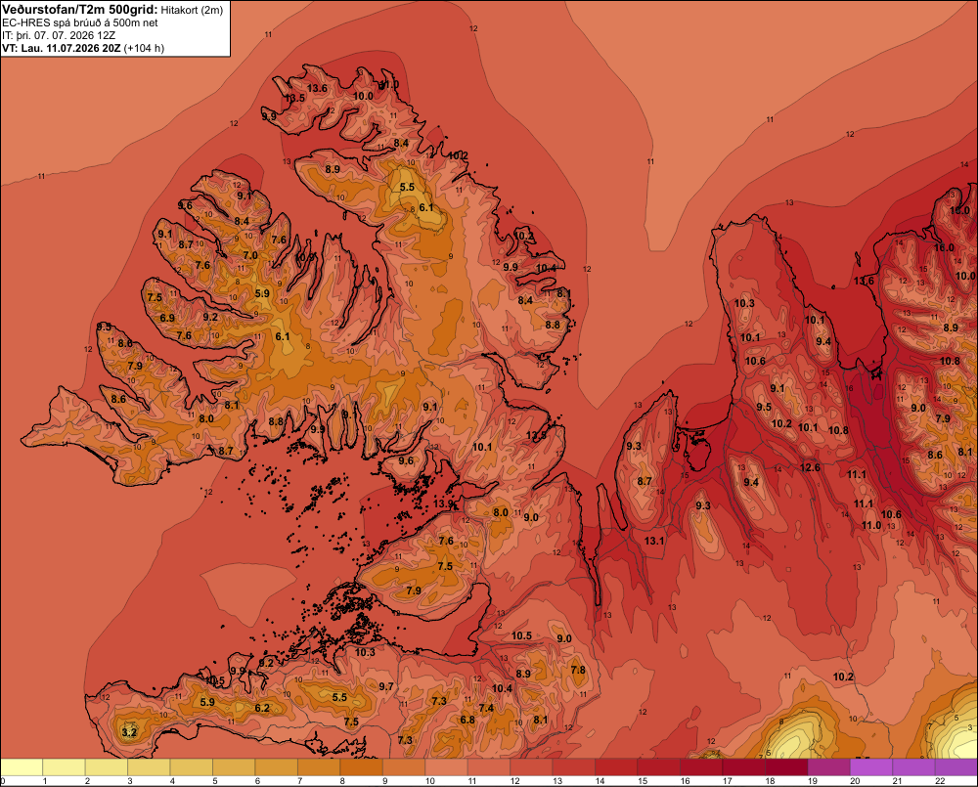Select the pale yellow 0–1 degree swatch
Viewport: 978px width, 787px height.
click(22, 767)
